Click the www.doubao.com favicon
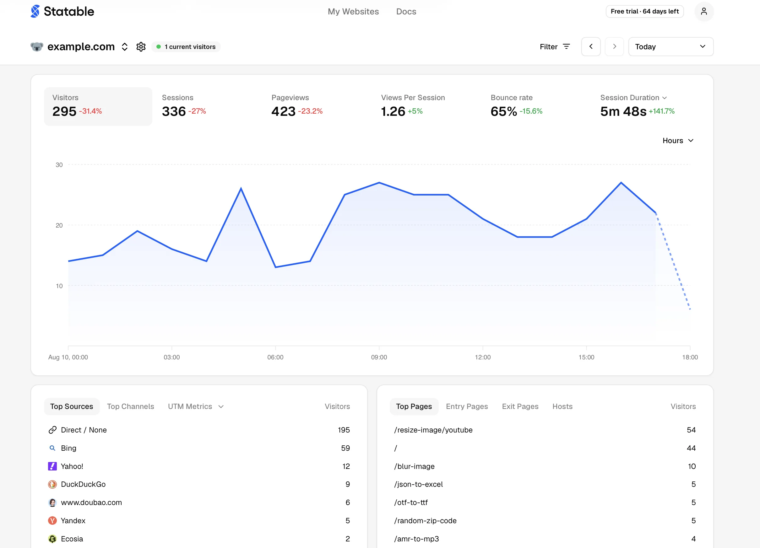Viewport: 760px width, 548px height. pos(52,502)
